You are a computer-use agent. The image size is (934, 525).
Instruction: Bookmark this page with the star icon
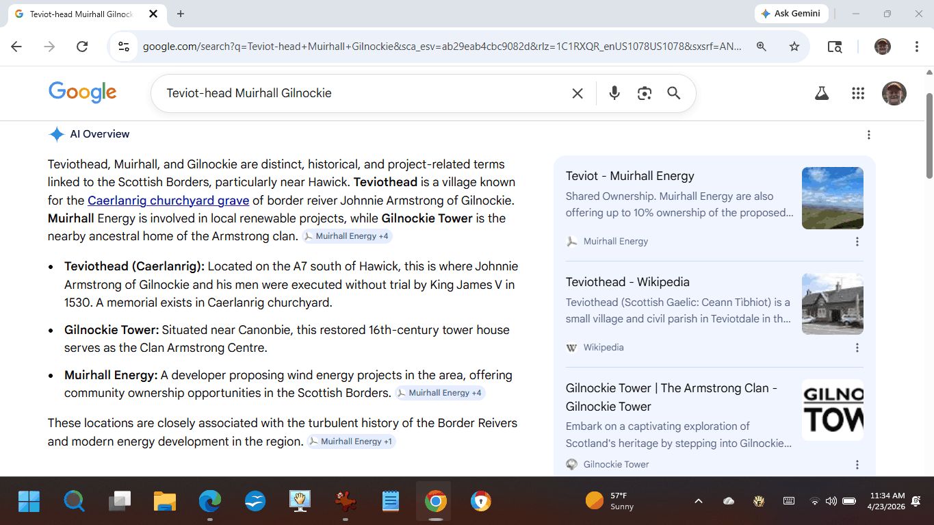[794, 47]
